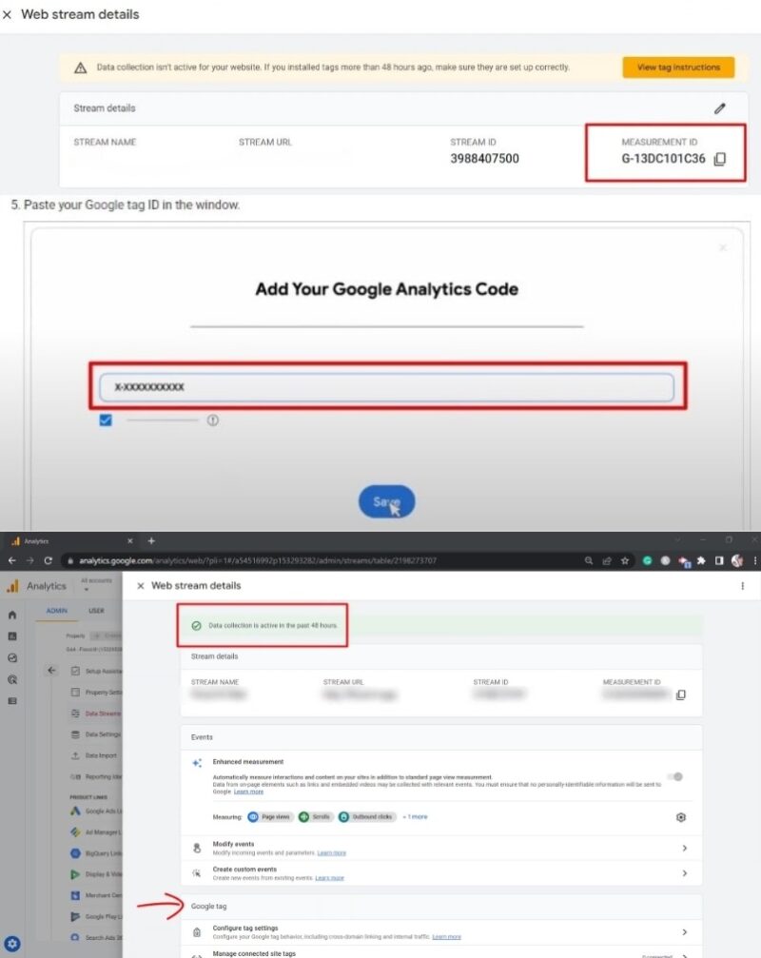Screen dimensions: 761x958
Task: Close the top Web stream details panel
Action: (x=8, y=14)
